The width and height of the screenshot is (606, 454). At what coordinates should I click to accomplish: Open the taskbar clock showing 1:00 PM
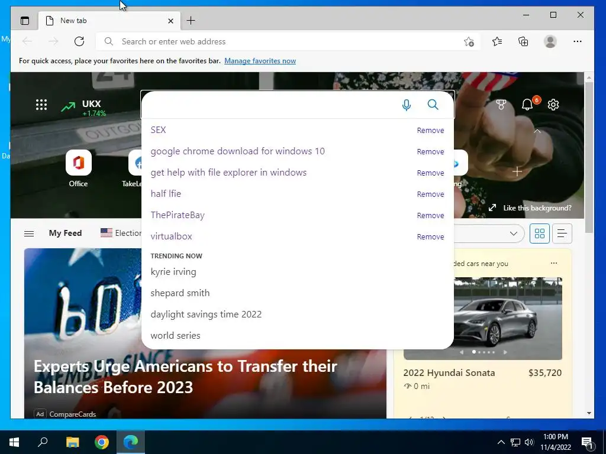tap(556, 442)
